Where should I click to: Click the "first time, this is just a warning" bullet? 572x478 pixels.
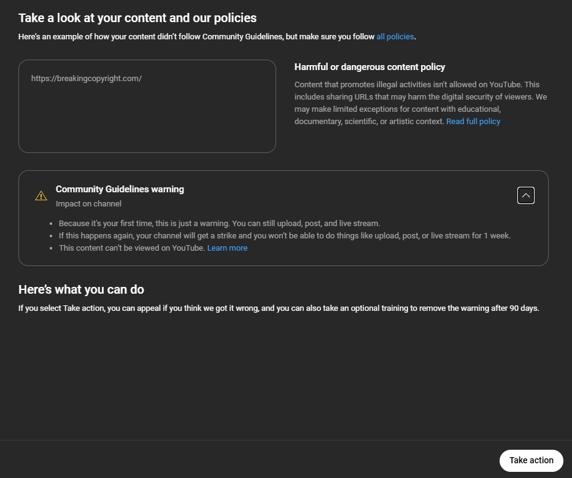coord(219,224)
